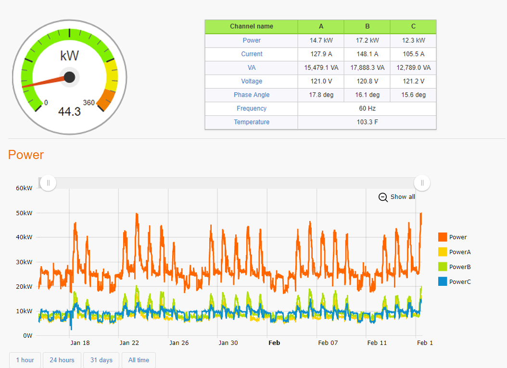Click the gauge needle center hub
This screenshot has height=368, width=507.
(70, 77)
